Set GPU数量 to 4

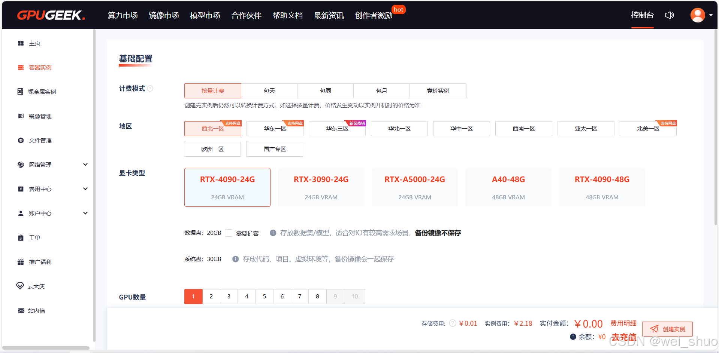[x=247, y=297]
